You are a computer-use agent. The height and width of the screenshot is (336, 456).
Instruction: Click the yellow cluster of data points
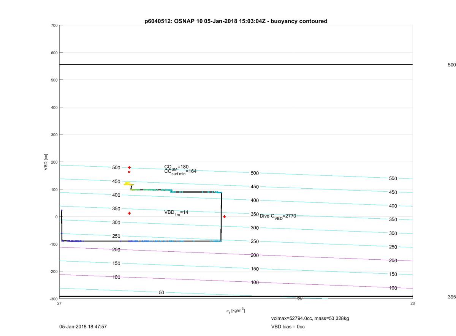[128, 184]
